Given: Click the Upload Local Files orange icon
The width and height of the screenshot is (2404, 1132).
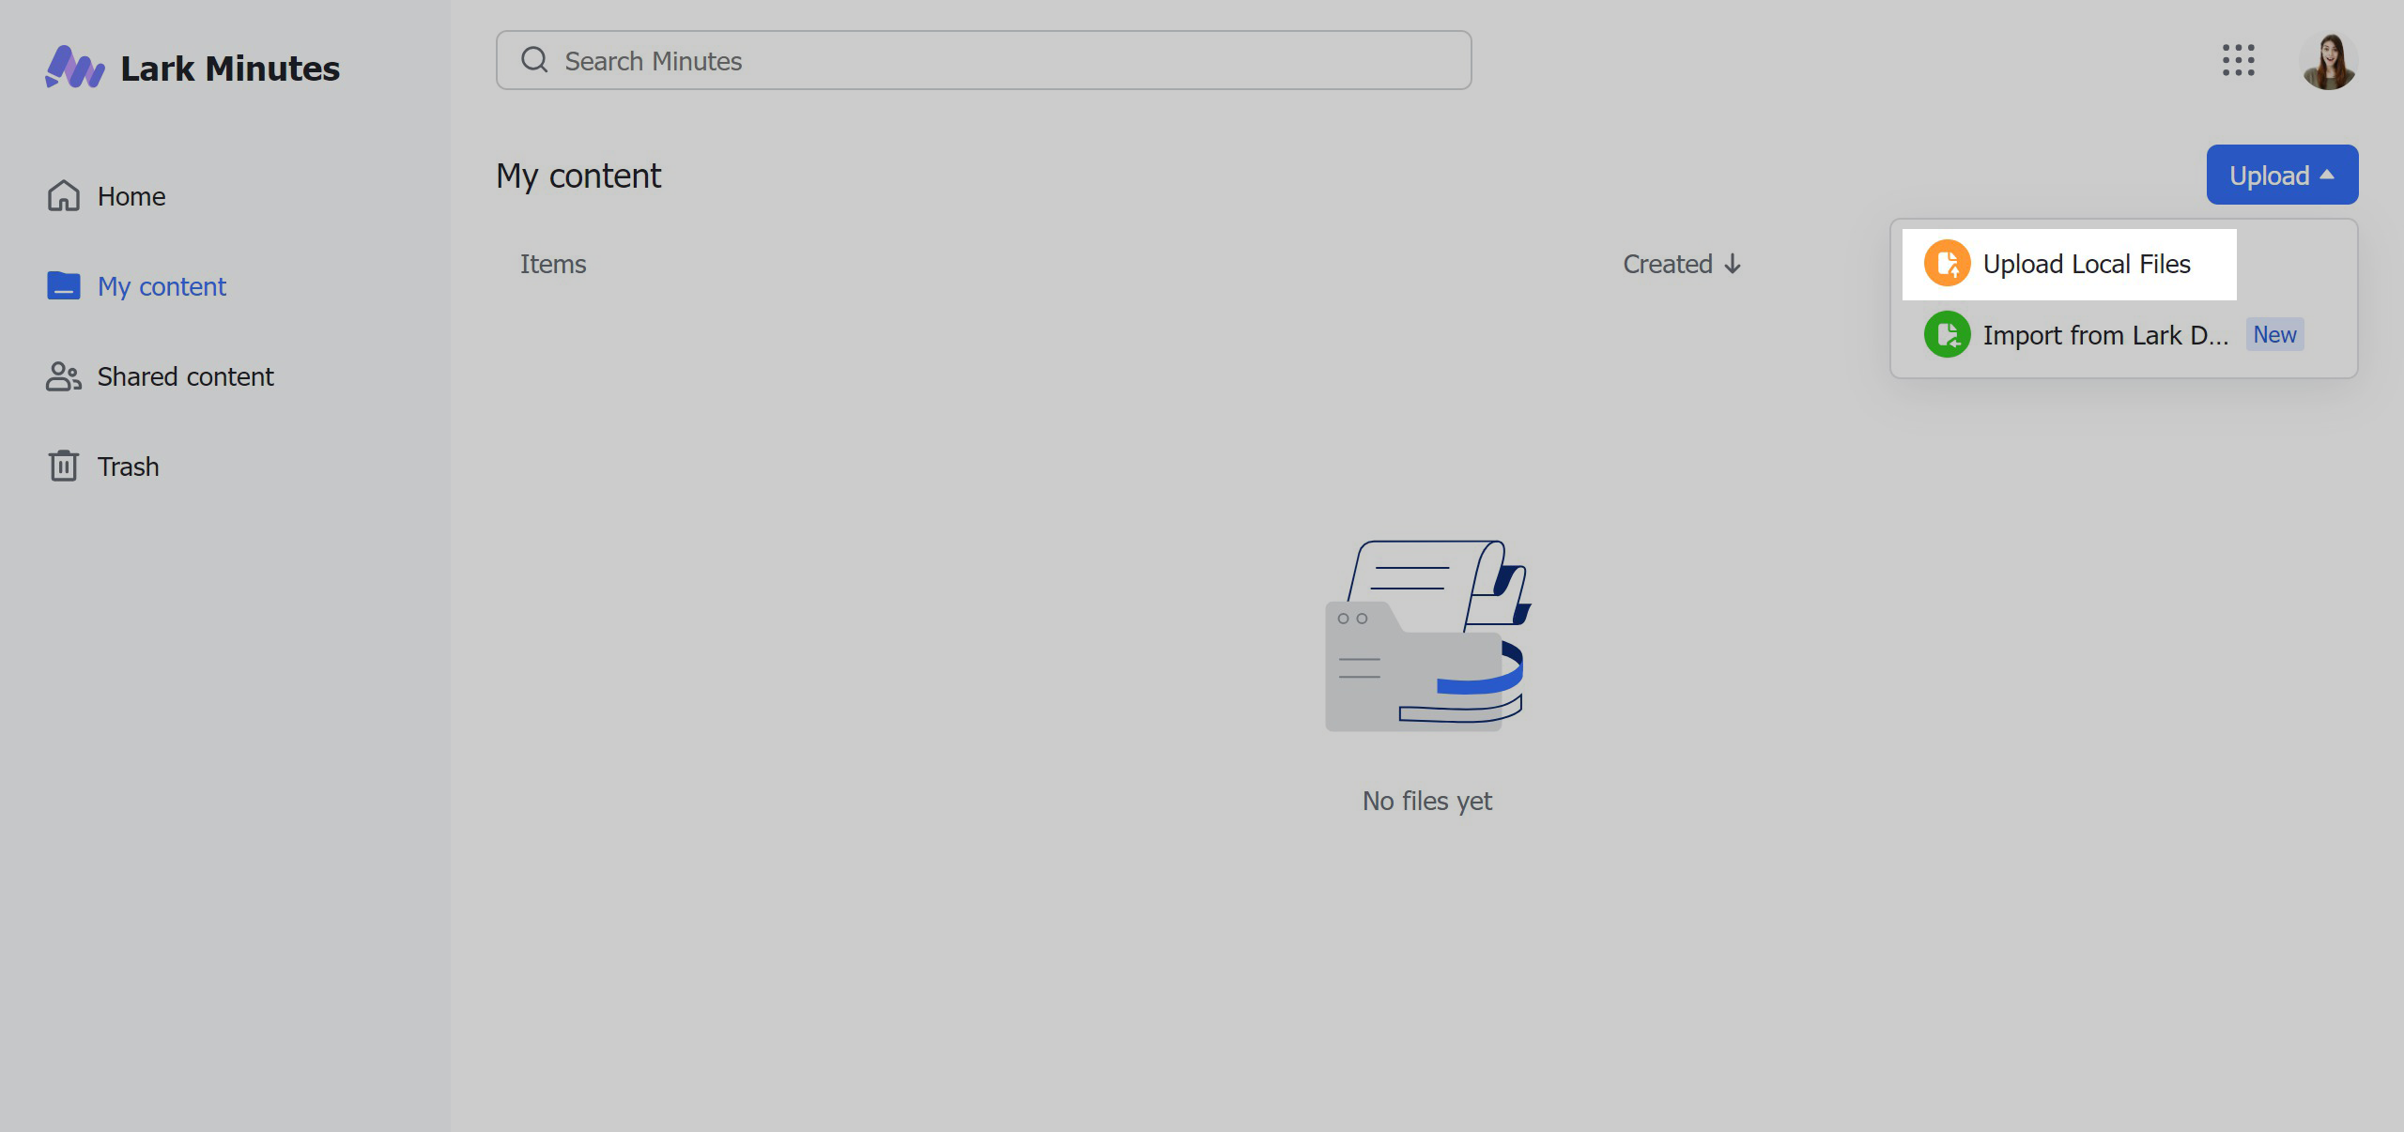Looking at the screenshot, I should click(x=1944, y=264).
